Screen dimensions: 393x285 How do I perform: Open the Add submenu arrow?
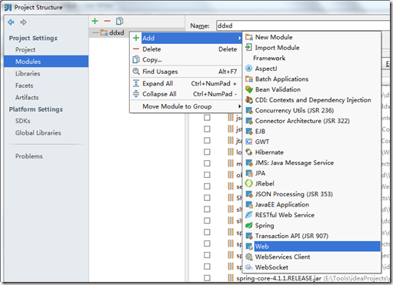pos(239,38)
